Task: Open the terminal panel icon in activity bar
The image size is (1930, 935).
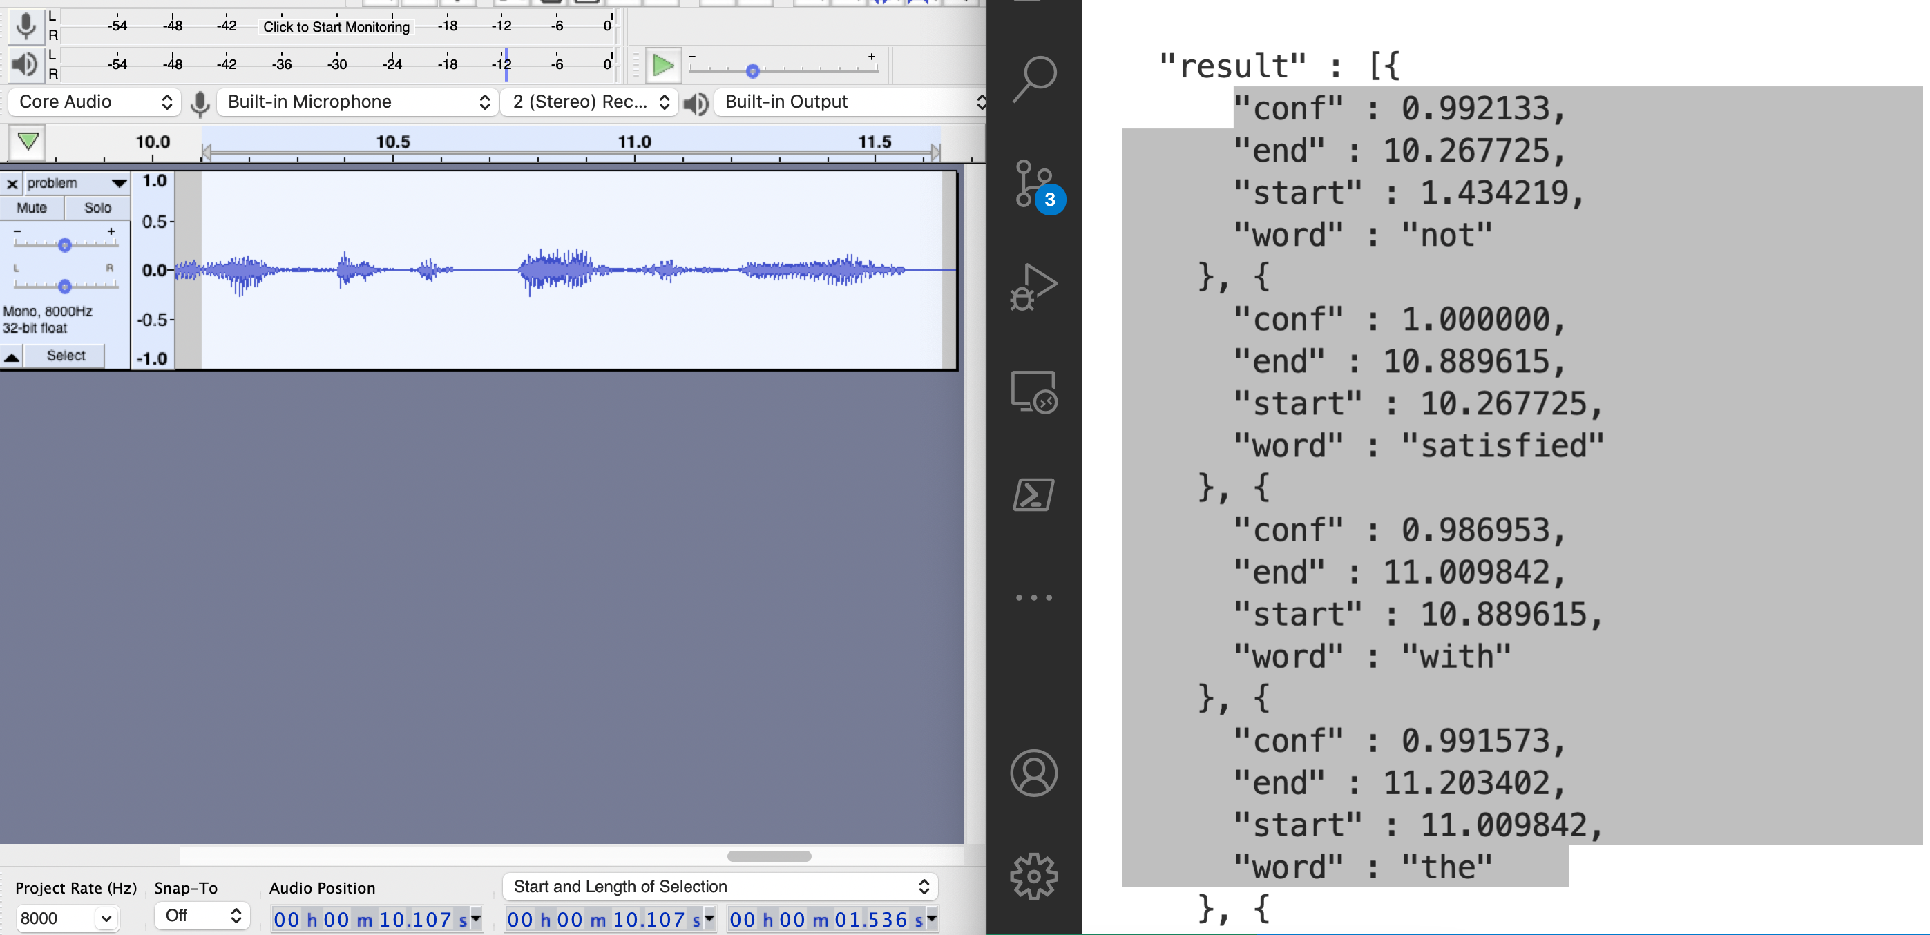Action: click(x=1033, y=494)
